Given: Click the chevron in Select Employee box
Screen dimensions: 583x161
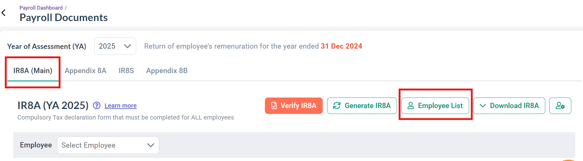Looking at the screenshot, I should pyautogui.click(x=151, y=145).
